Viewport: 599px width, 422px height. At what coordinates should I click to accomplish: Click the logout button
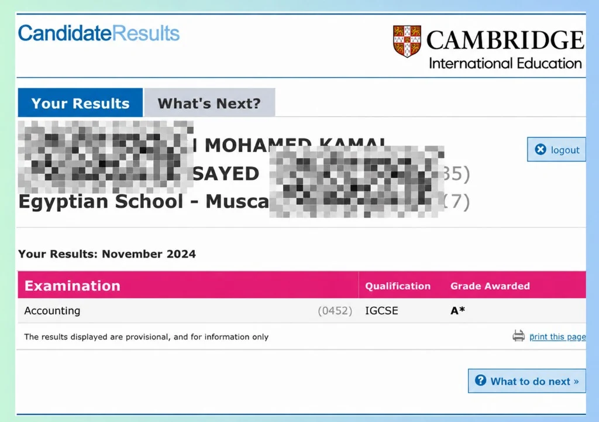tap(556, 149)
